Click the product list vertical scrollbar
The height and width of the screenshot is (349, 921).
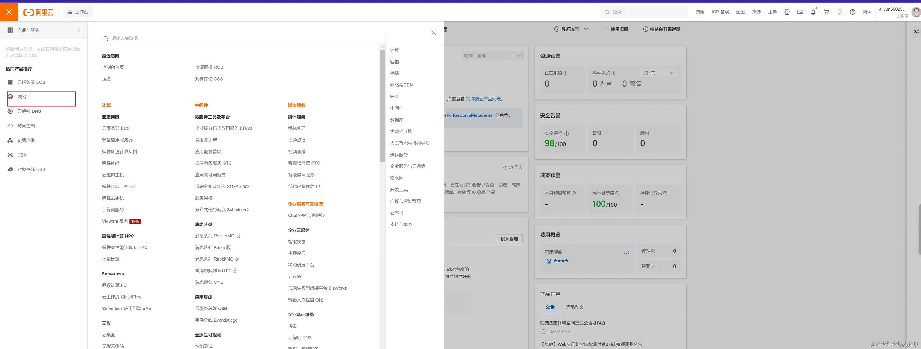click(382, 107)
